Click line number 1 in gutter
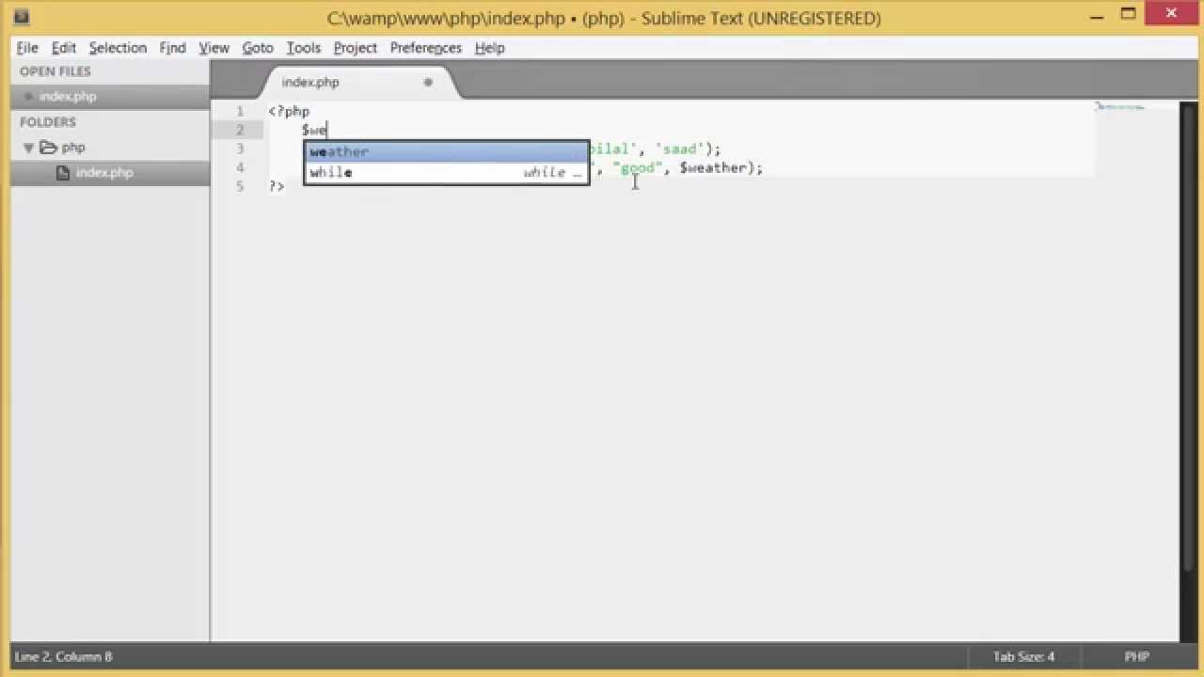Image resolution: width=1204 pixels, height=677 pixels. 240,111
